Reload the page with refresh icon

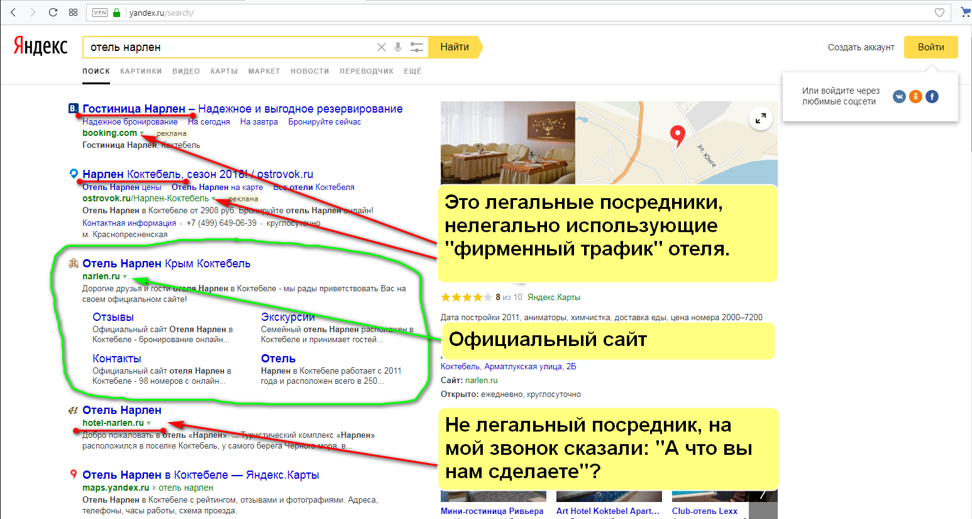tap(53, 13)
